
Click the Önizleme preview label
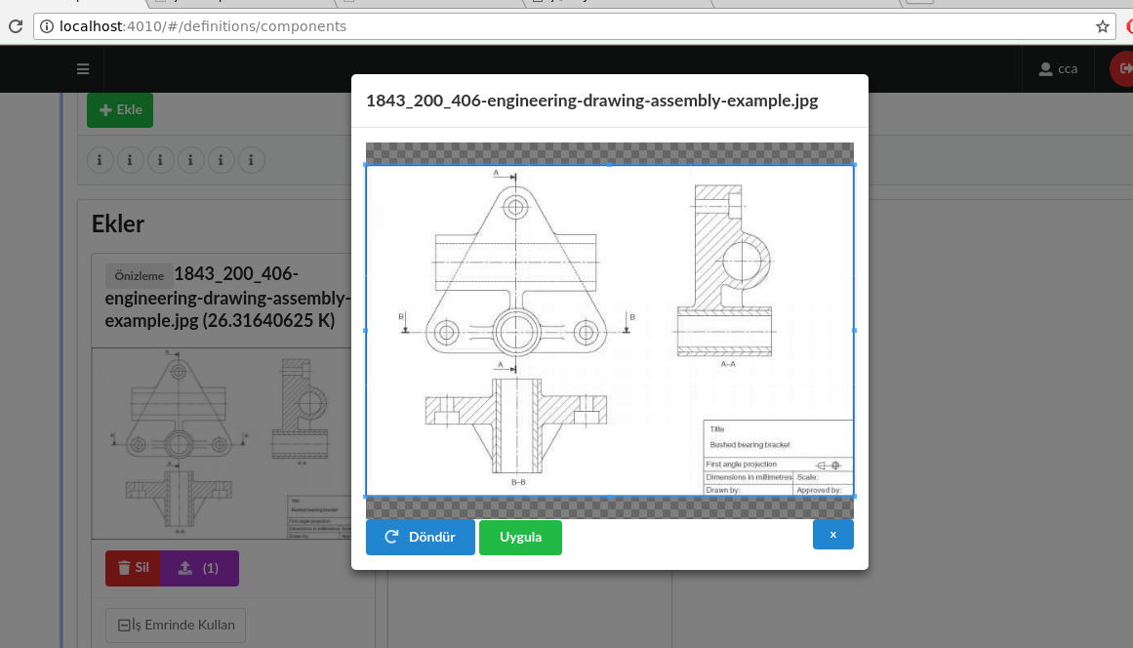point(139,276)
